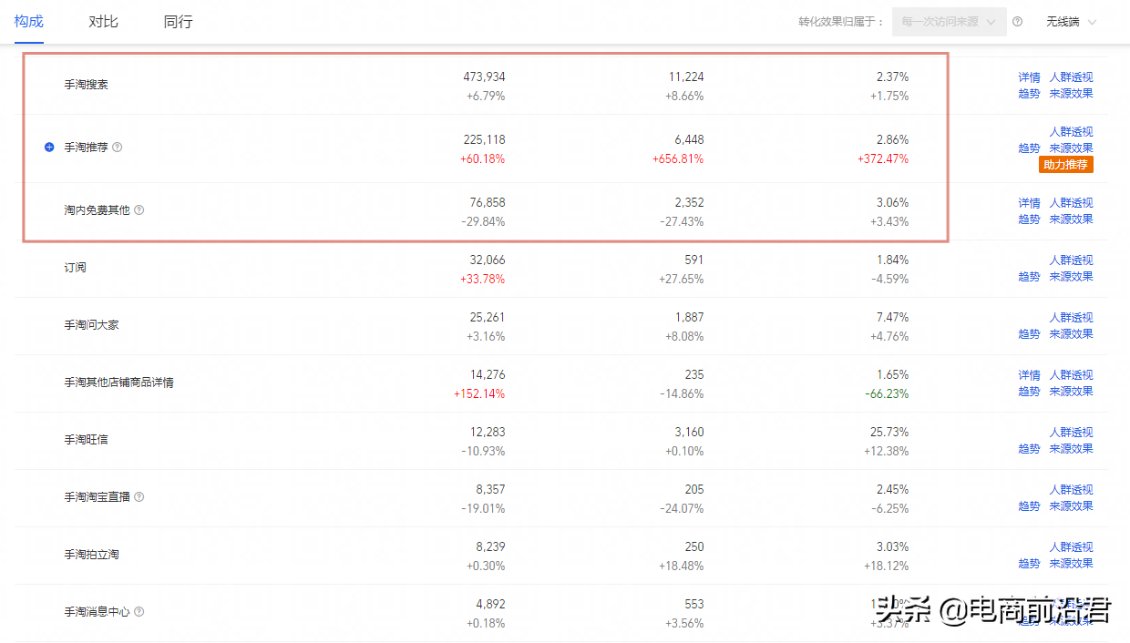Open 详情 link for 手淘搜索
The width and height of the screenshot is (1130, 643).
1029,77
